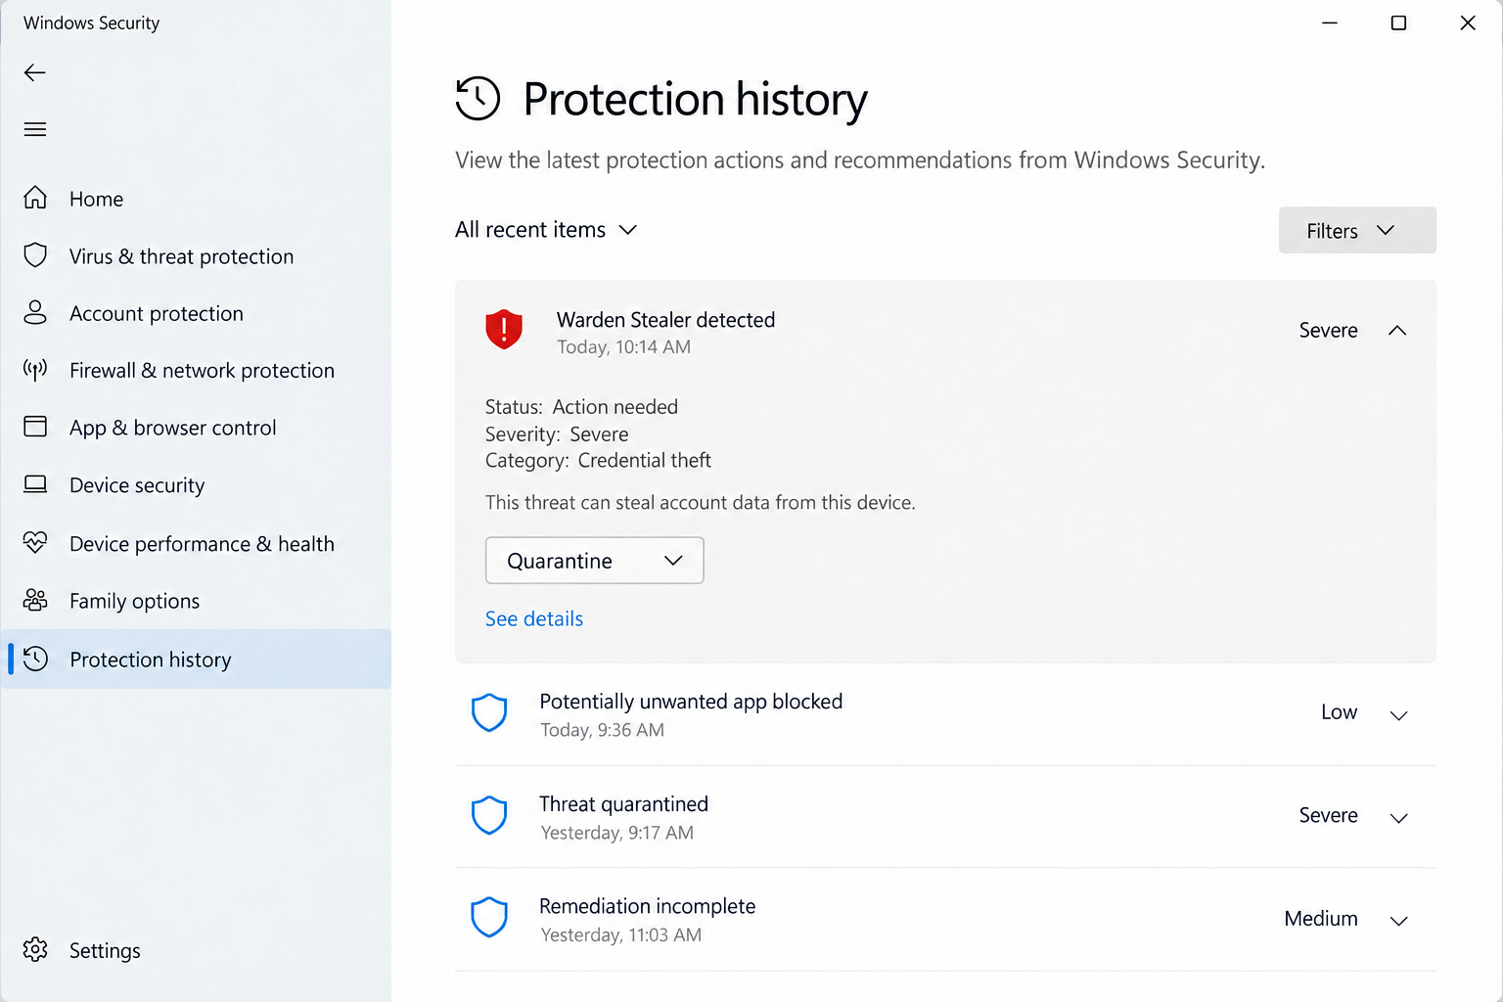
Task: Click the Family options people icon
Action: 35,600
